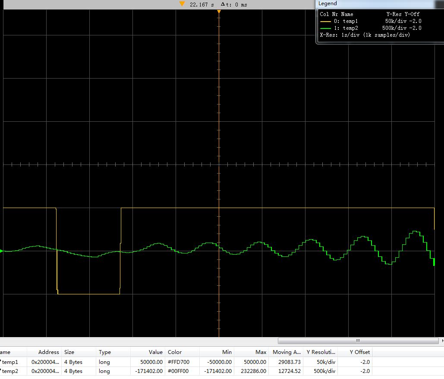Click temp1's Value cell showing 50000.00
The width and height of the screenshot is (444, 379).
click(148, 362)
